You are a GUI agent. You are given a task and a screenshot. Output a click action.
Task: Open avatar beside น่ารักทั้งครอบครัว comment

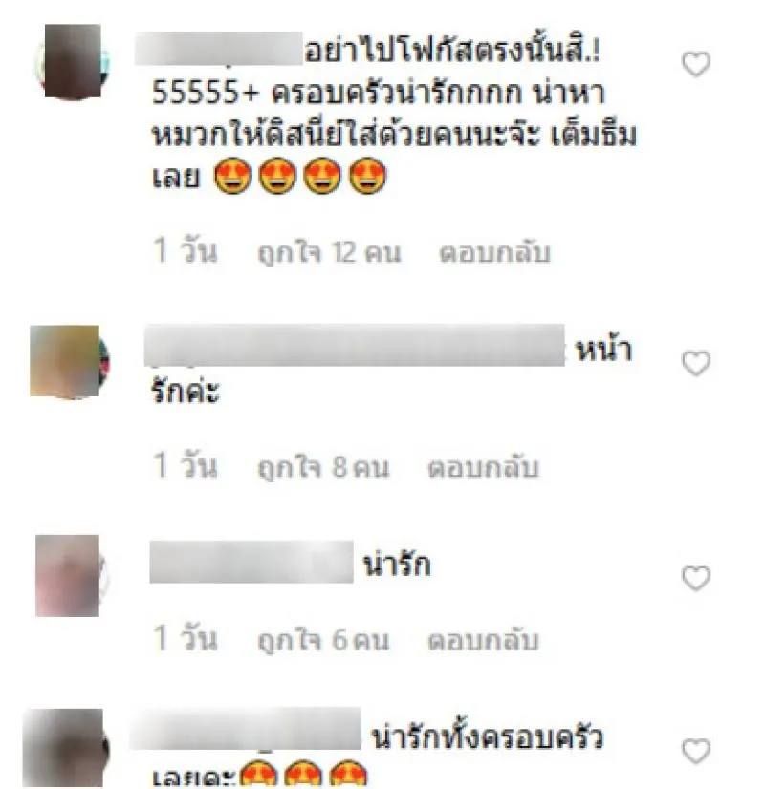click(66, 748)
